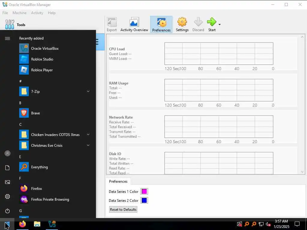
Task: Click the 'C' letter group header
Action: [x=20, y=124]
